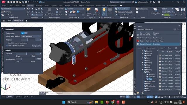Toggle Sun Status in ribbon
187x105 pixels.
[104, 12]
